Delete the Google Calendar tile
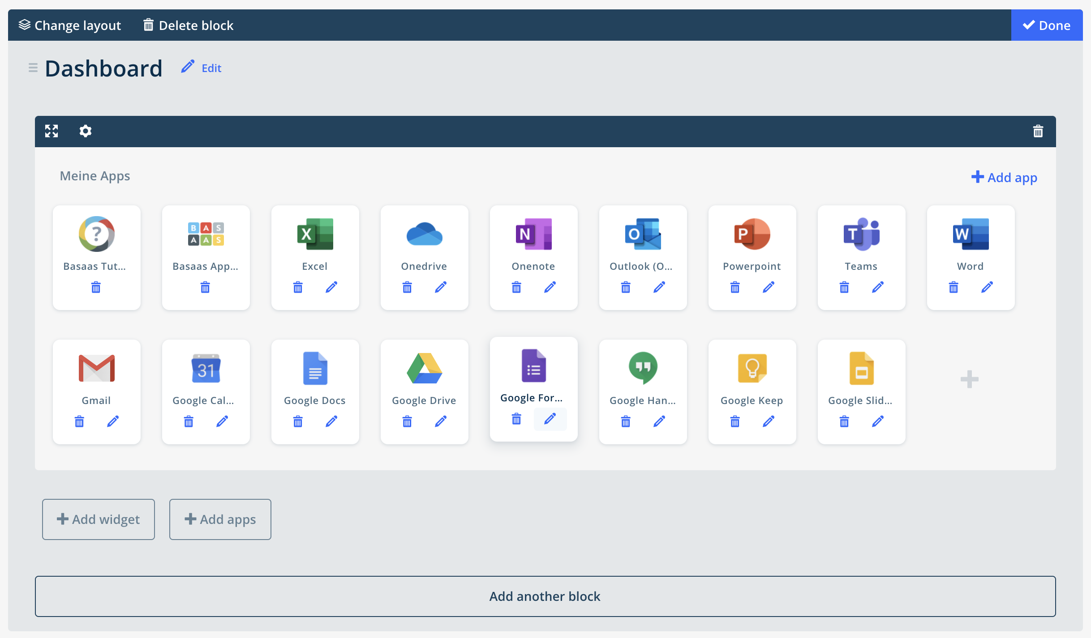1091x638 pixels. pos(189,421)
